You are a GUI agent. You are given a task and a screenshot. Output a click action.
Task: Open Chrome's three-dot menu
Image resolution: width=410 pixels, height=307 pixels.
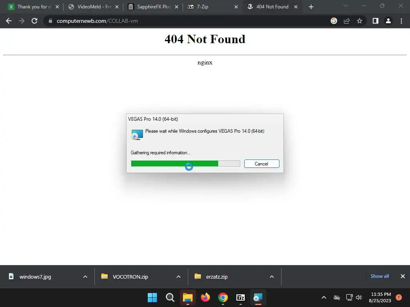401,21
